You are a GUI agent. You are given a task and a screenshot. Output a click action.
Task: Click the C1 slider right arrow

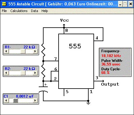(x=35, y=100)
